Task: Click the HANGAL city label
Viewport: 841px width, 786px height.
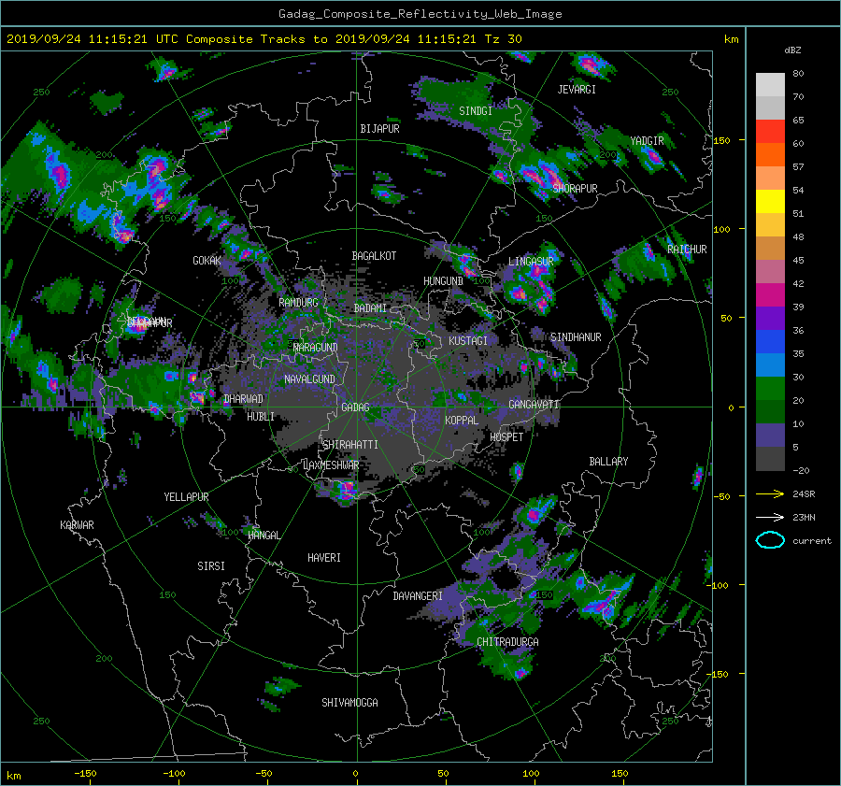Action: coord(264,535)
